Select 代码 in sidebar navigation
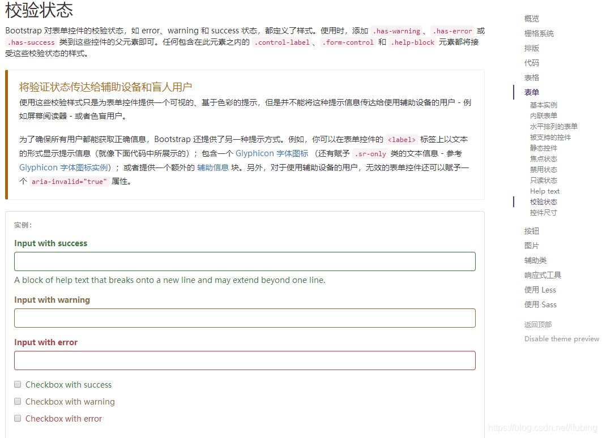The width and height of the screenshot is (602, 438). pos(532,63)
